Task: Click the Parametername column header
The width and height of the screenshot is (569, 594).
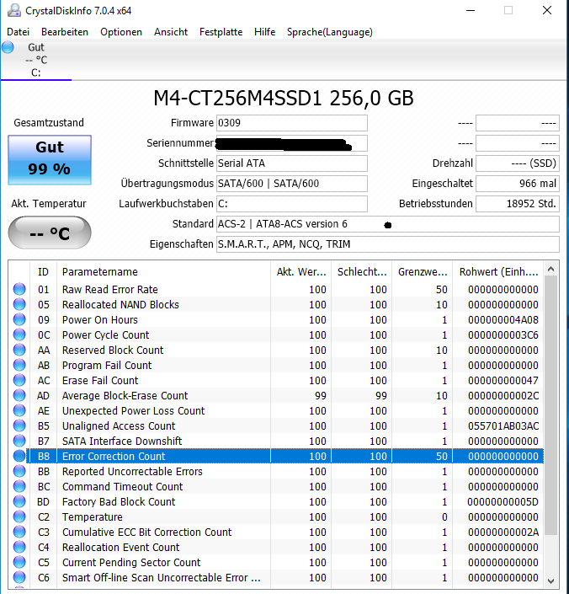Action: tap(163, 271)
